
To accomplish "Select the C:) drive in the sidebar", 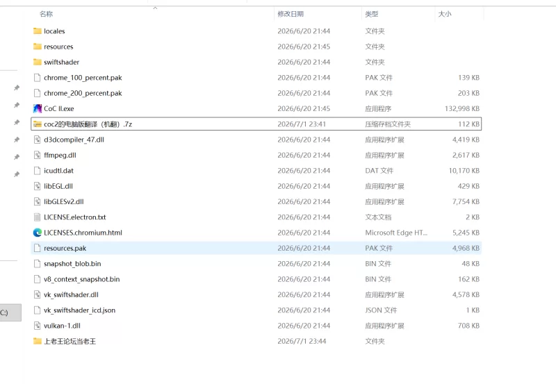I will pos(10,312).
